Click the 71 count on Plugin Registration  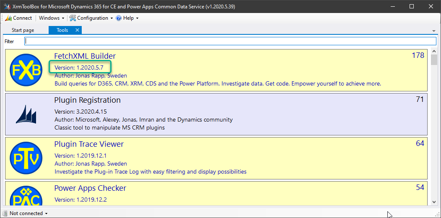coord(420,99)
